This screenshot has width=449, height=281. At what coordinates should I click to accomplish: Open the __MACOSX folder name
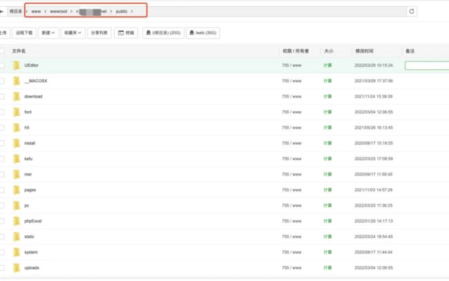click(36, 81)
